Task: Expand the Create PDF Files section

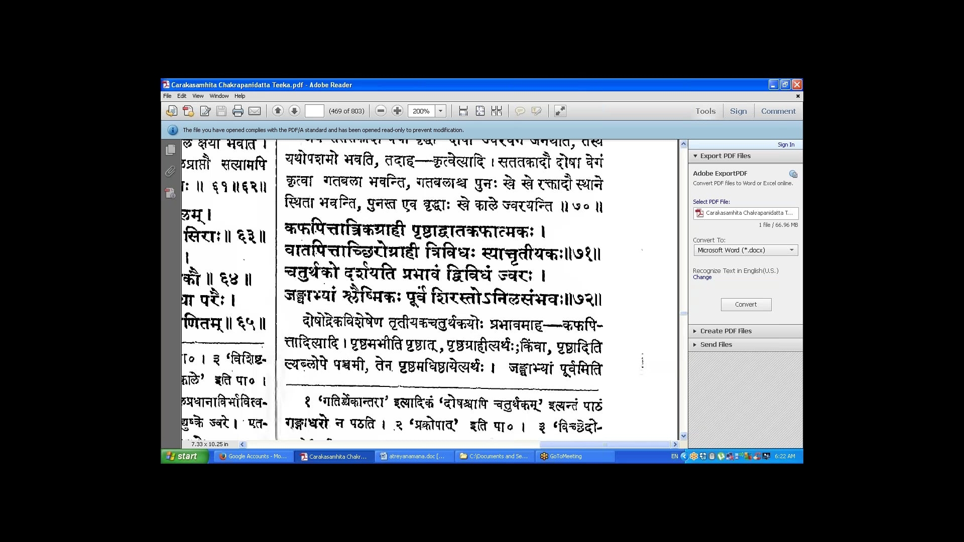Action: coord(726,331)
